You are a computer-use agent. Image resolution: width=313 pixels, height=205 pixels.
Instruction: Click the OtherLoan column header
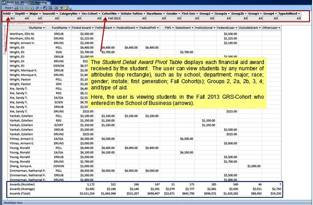(272, 28)
